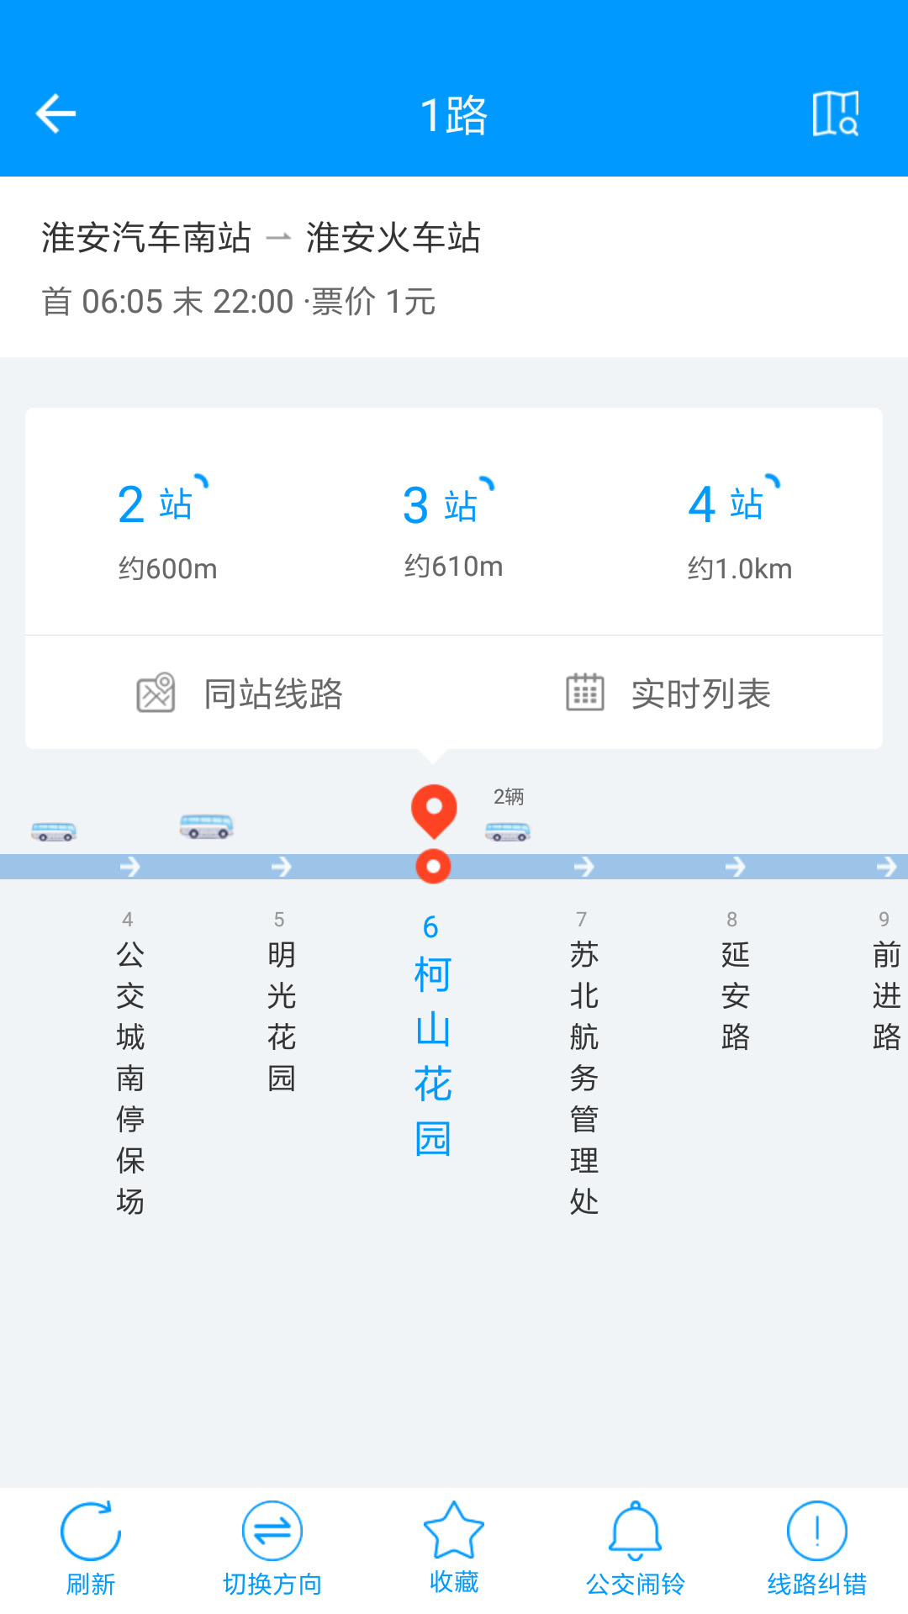Open 实时列表 real-time list
Image resolution: width=908 pixels, height=1614 pixels.
pos(668,694)
